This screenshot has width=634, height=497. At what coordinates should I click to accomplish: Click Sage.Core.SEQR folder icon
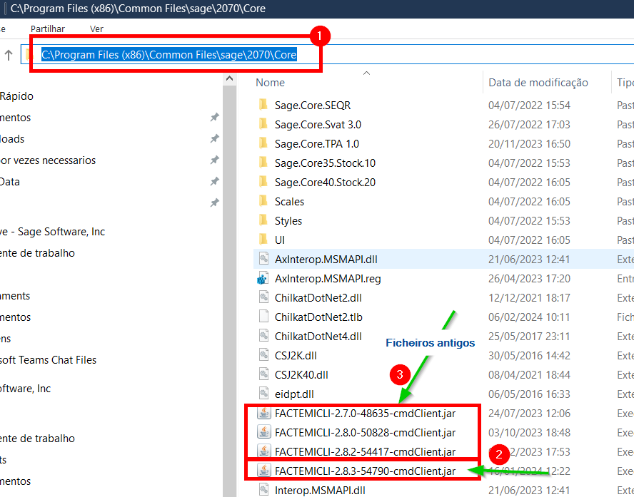pos(263,105)
